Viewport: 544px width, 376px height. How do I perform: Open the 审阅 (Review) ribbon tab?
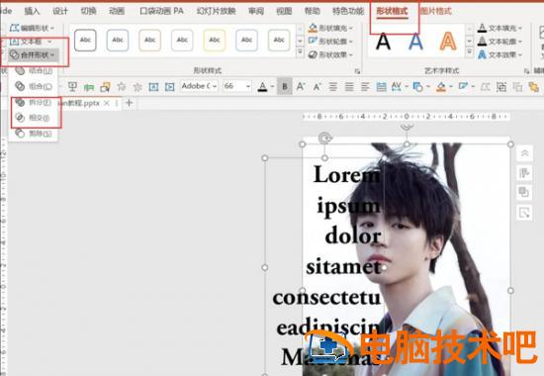pyautogui.click(x=256, y=11)
